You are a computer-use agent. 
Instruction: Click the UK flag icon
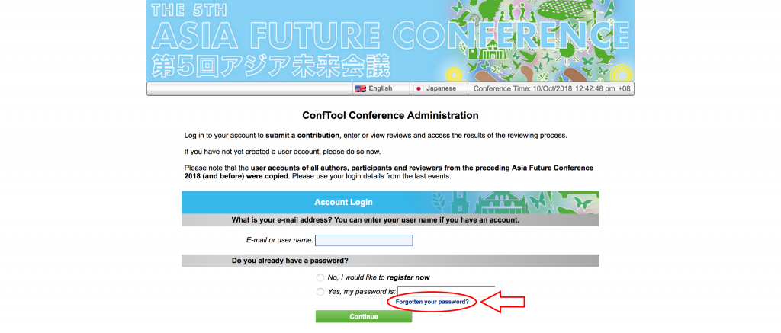[x=361, y=88]
